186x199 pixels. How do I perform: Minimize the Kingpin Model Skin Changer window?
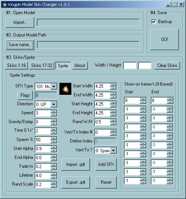coord(169,5)
